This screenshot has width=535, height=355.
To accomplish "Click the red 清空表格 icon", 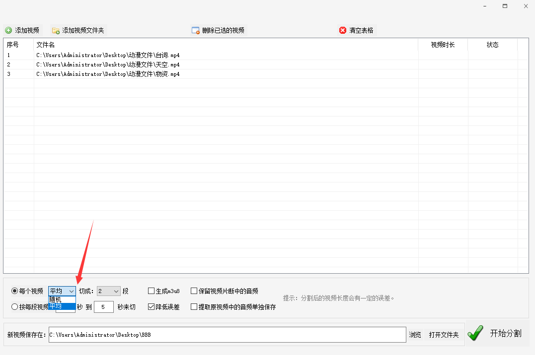I will coord(343,30).
